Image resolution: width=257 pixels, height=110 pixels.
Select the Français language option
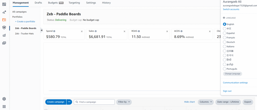pos(225,38)
